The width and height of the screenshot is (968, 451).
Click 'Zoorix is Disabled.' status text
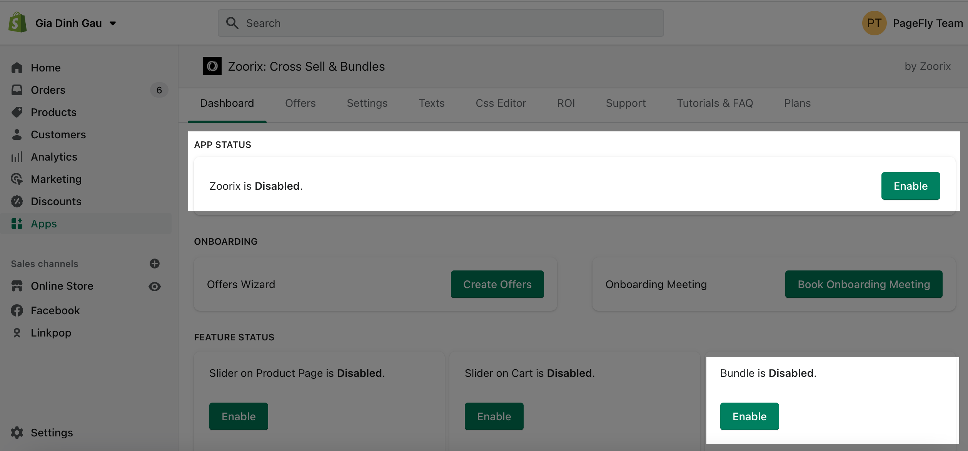point(256,186)
